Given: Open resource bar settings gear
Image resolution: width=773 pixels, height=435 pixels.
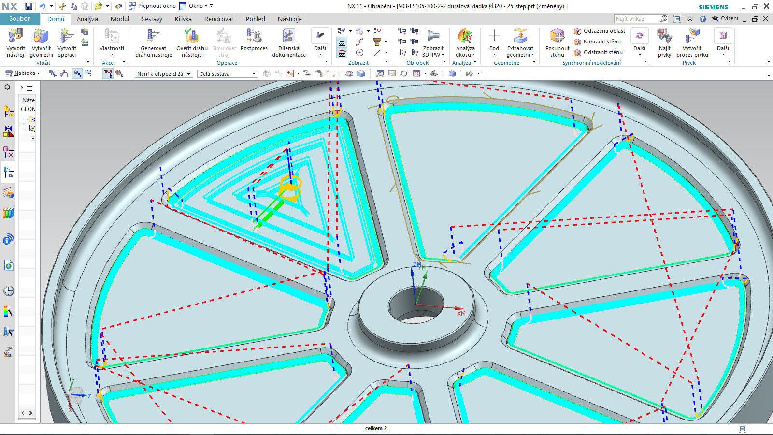Looking at the screenshot, I should click(x=7, y=87).
